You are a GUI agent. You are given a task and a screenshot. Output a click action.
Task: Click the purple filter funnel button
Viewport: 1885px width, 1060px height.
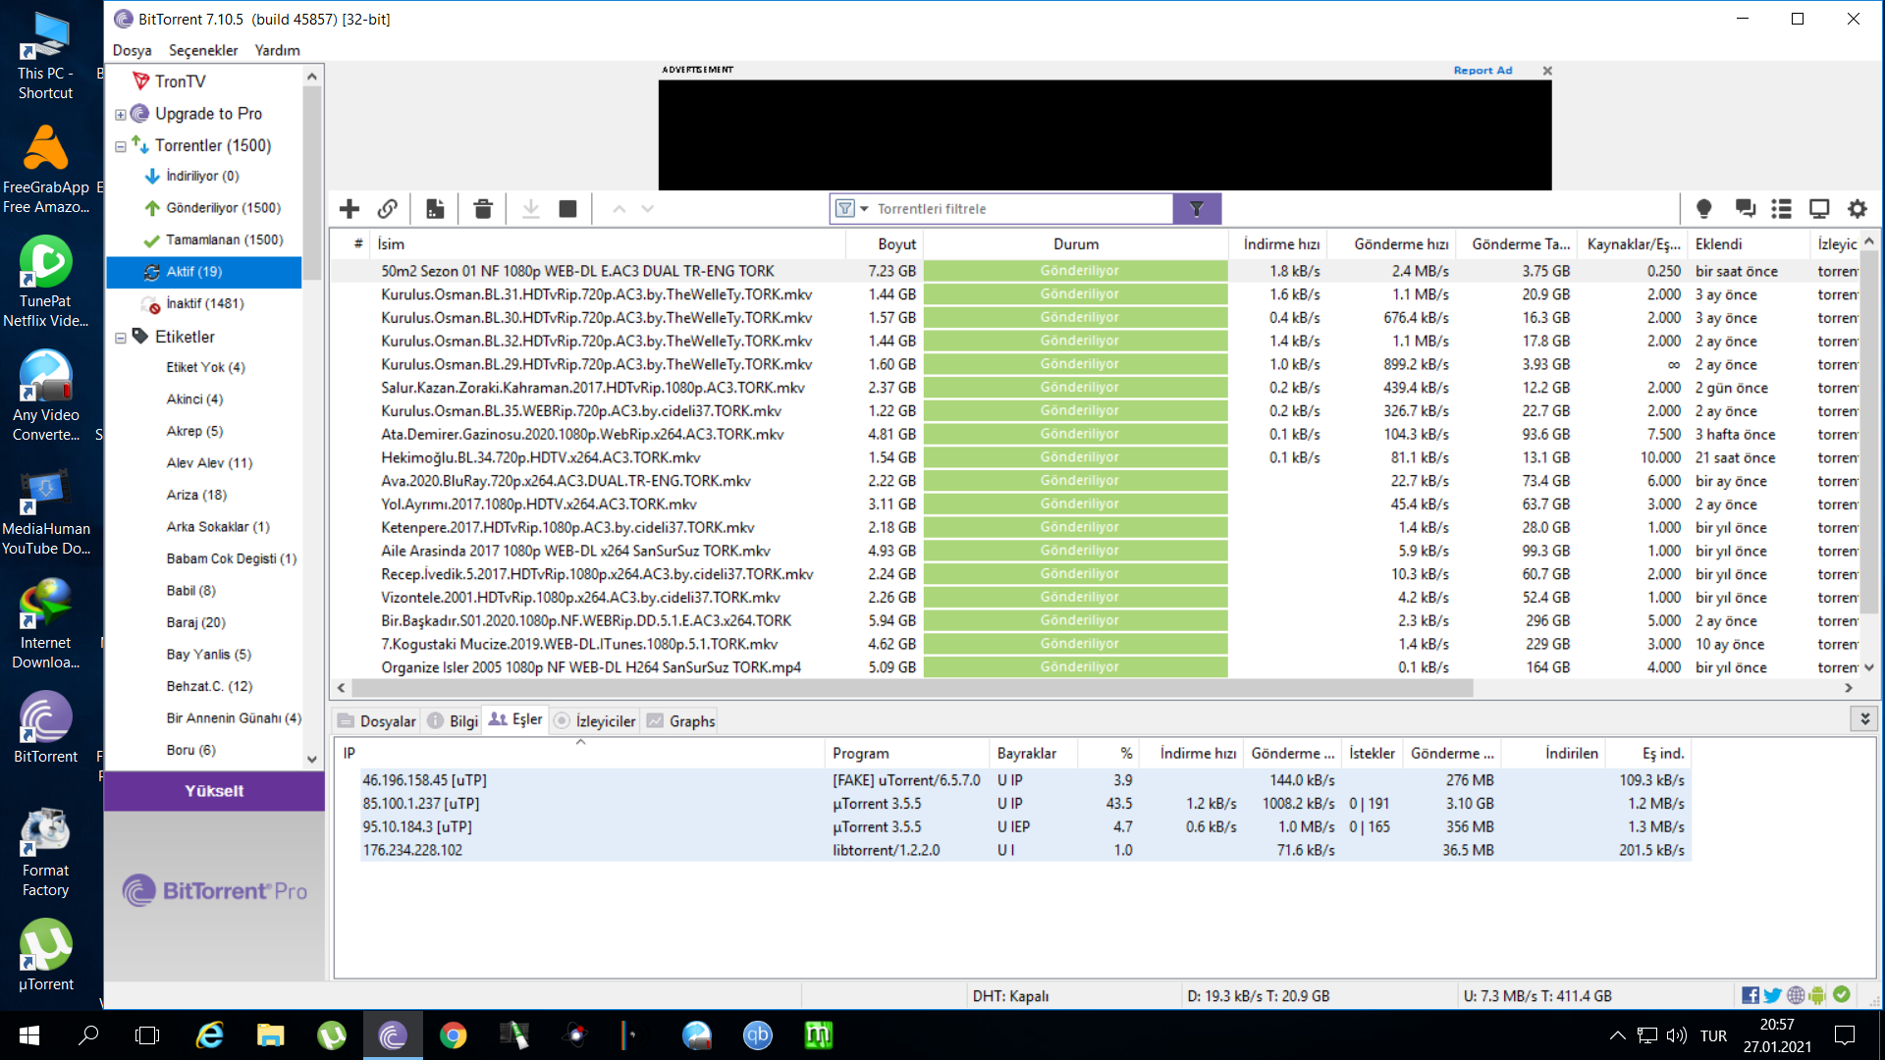1196,209
